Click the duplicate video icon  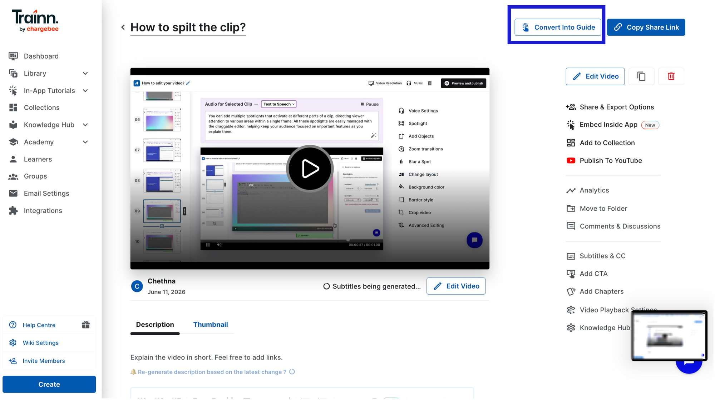point(641,76)
